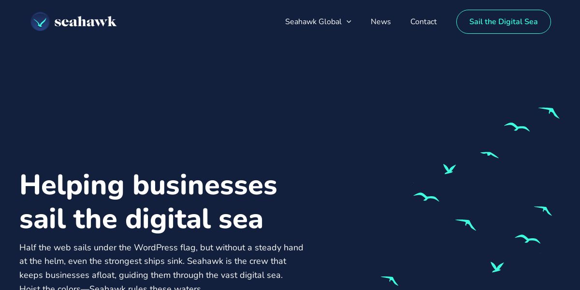Click the upper V-shaped bird with raised wings
580x290 pixels.
point(449,169)
